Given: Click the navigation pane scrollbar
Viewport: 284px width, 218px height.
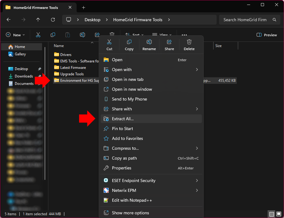Looking at the screenshot, I should [x=45, y=113].
